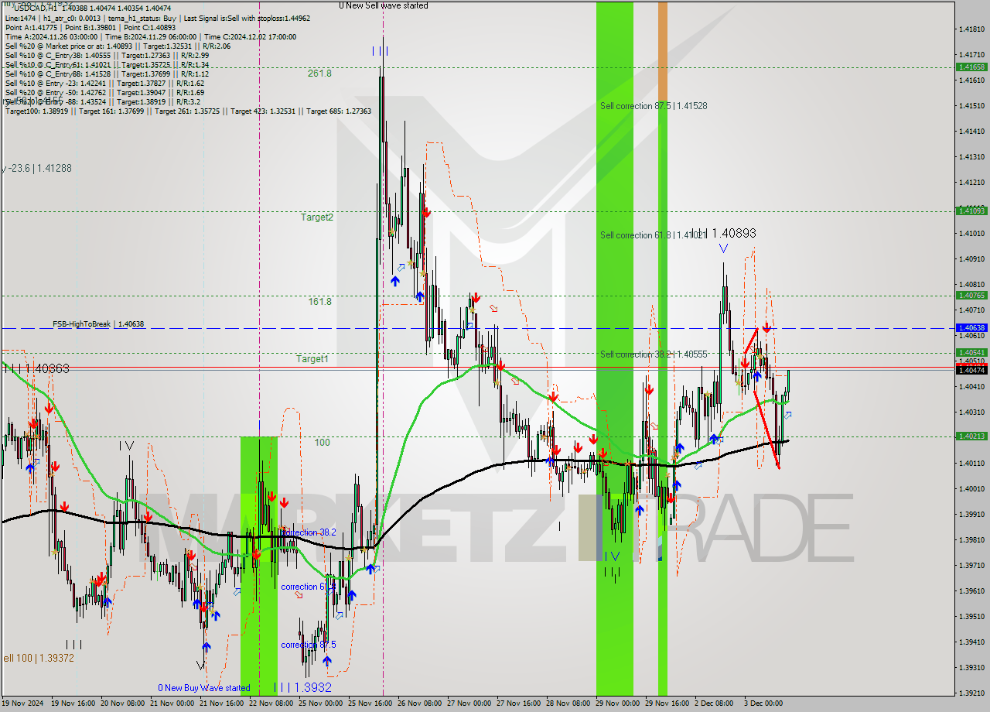Click the 1.40010 price axis value
This screenshot has height=712, width=990.
pos(971,489)
